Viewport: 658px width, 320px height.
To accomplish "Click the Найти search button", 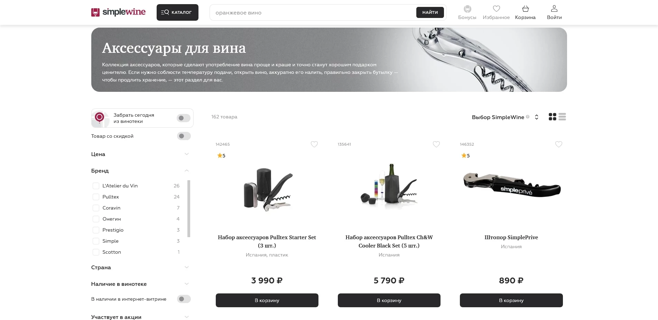I will click(x=430, y=12).
